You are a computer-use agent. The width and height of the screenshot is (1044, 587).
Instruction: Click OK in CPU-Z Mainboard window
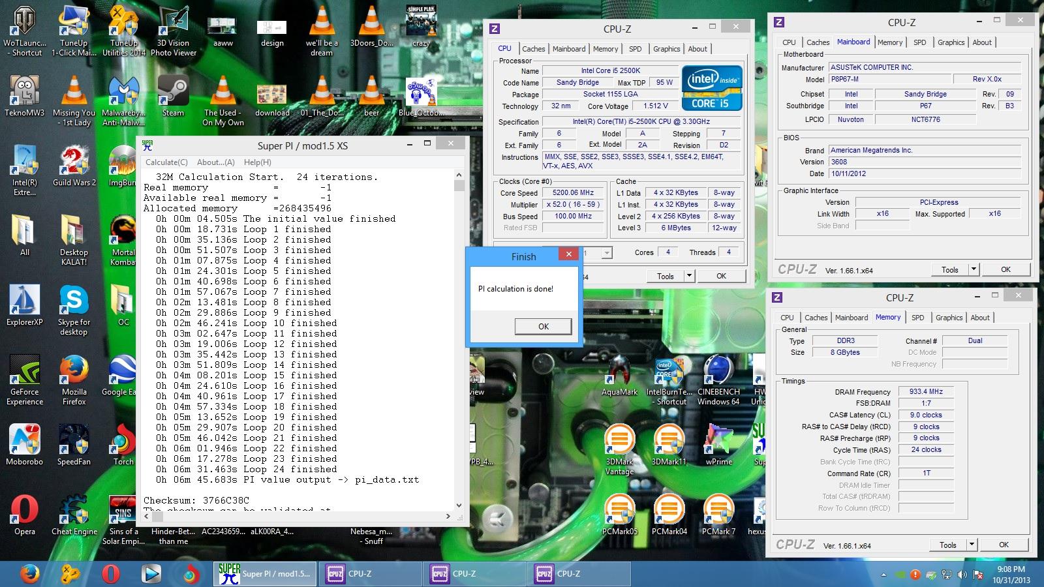click(1006, 269)
